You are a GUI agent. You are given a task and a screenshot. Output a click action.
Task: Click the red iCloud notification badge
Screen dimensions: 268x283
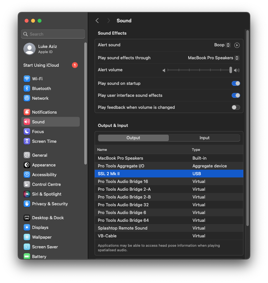pyautogui.click(x=75, y=65)
